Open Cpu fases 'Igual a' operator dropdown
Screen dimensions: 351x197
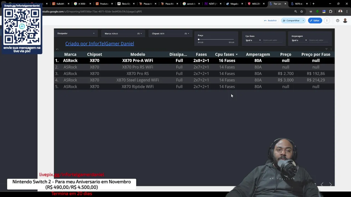point(253,40)
